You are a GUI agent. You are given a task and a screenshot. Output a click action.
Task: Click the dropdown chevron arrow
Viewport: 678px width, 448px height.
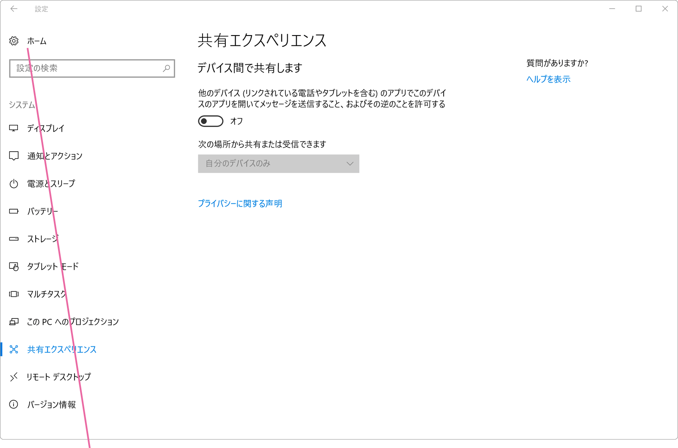point(350,163)
